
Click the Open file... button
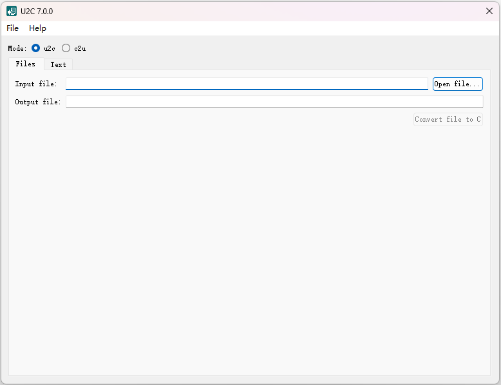tap(458, 84)
